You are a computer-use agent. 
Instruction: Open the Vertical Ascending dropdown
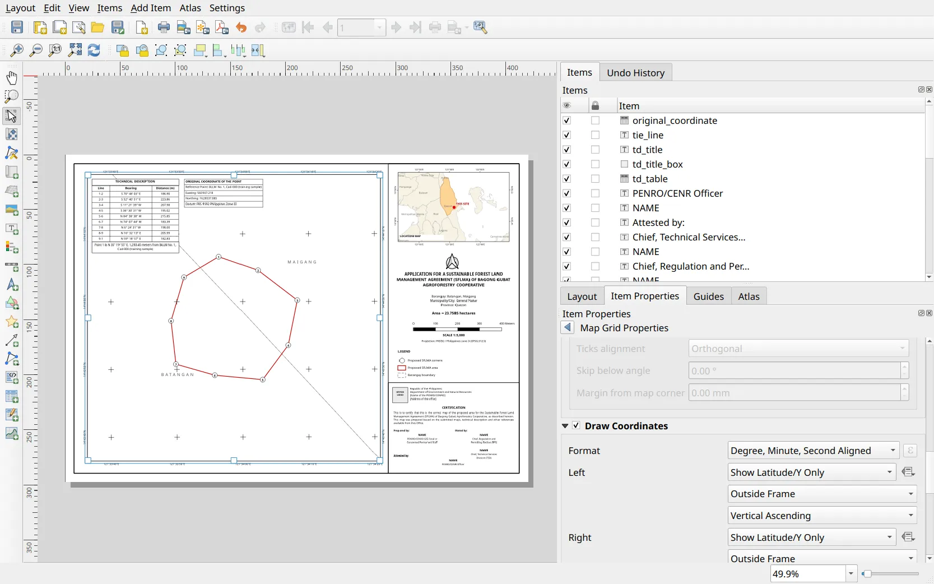823,516
